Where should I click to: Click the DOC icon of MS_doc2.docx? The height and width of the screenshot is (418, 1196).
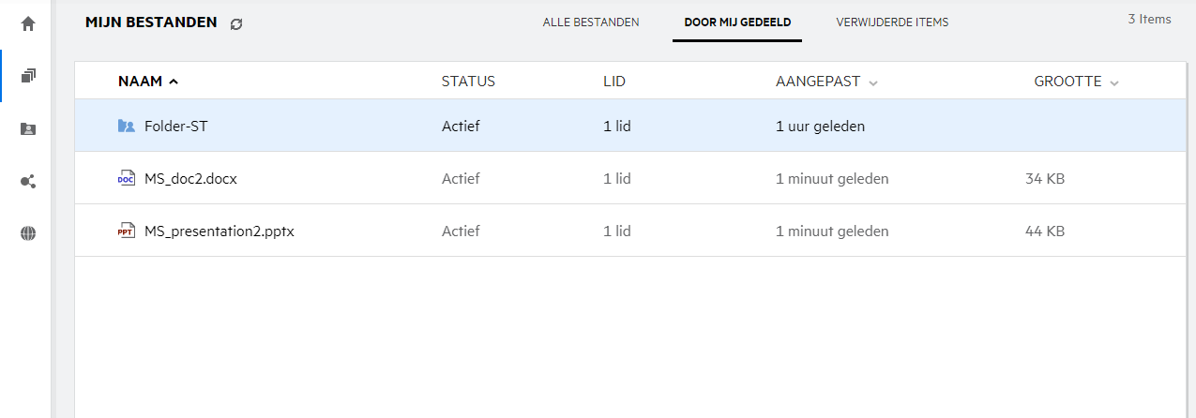127,178
